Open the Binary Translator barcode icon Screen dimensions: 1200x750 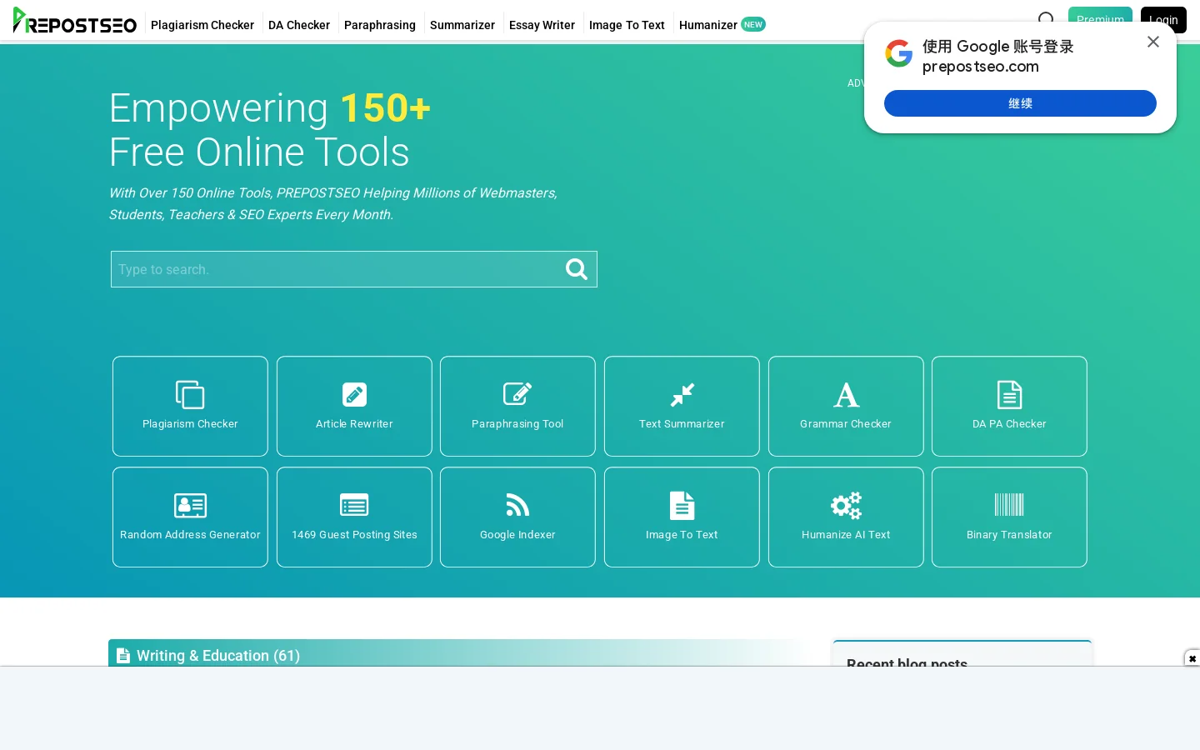1009,505
